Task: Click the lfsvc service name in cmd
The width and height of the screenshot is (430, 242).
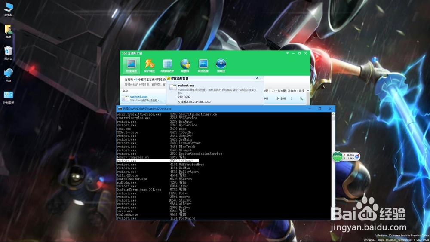Action: click(x=184, y=186)
